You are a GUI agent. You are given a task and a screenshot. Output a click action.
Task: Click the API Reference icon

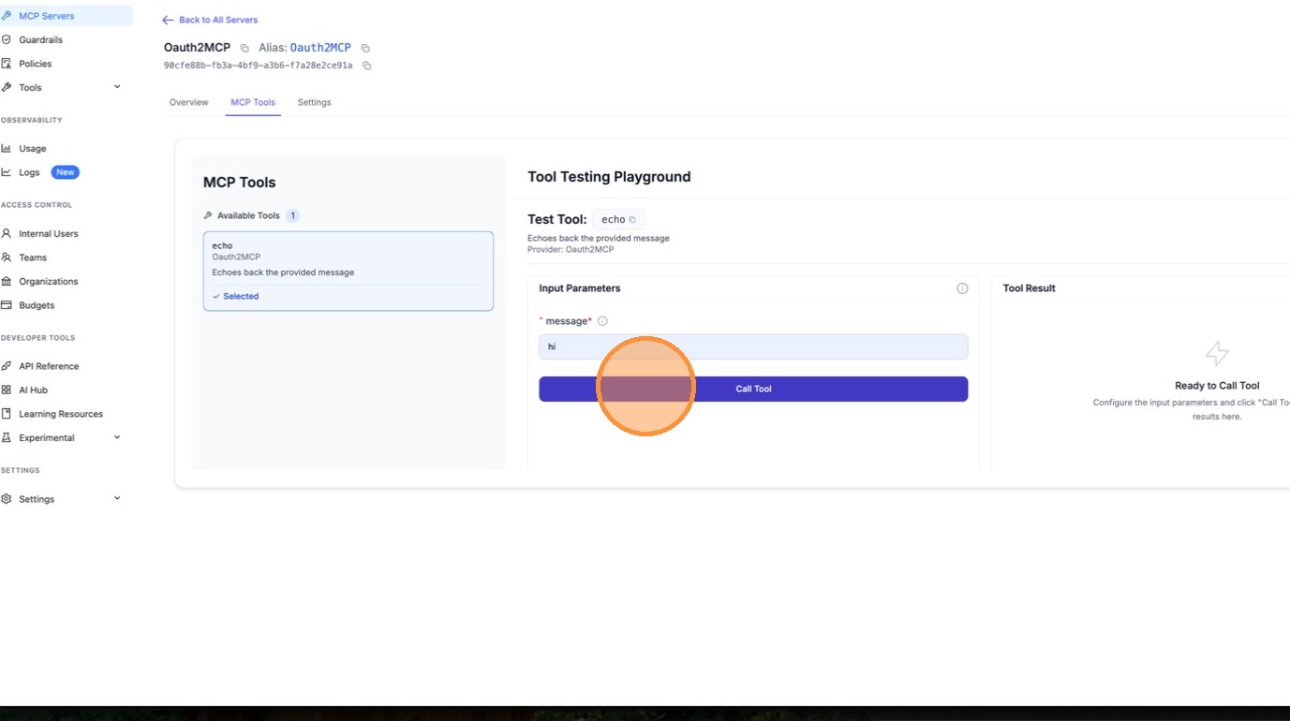(7, 366)
